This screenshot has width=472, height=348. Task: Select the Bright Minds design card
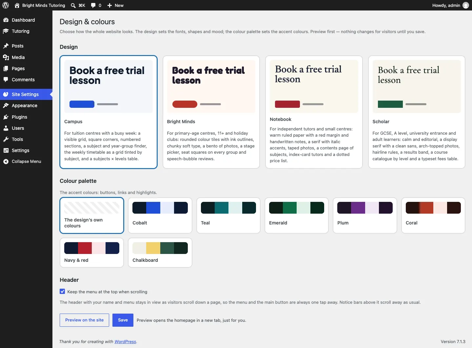[211, 112]
